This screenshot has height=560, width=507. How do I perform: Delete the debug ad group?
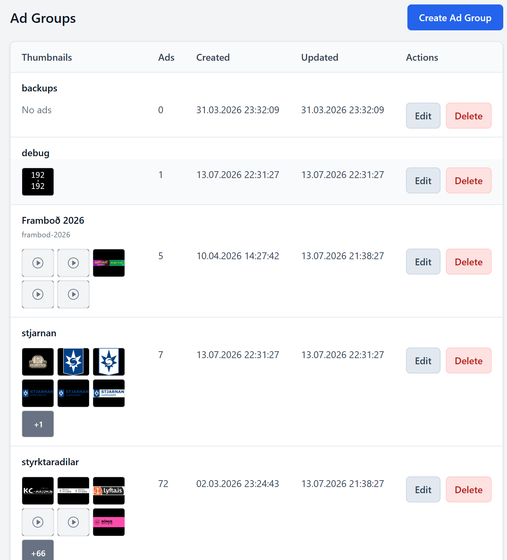tap(469, 180)
